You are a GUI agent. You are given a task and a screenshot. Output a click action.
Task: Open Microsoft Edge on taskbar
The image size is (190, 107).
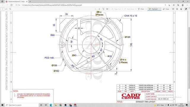(51, 105)
